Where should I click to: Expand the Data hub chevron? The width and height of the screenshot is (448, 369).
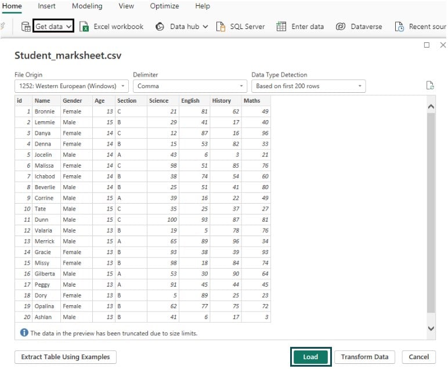(205, 27)
